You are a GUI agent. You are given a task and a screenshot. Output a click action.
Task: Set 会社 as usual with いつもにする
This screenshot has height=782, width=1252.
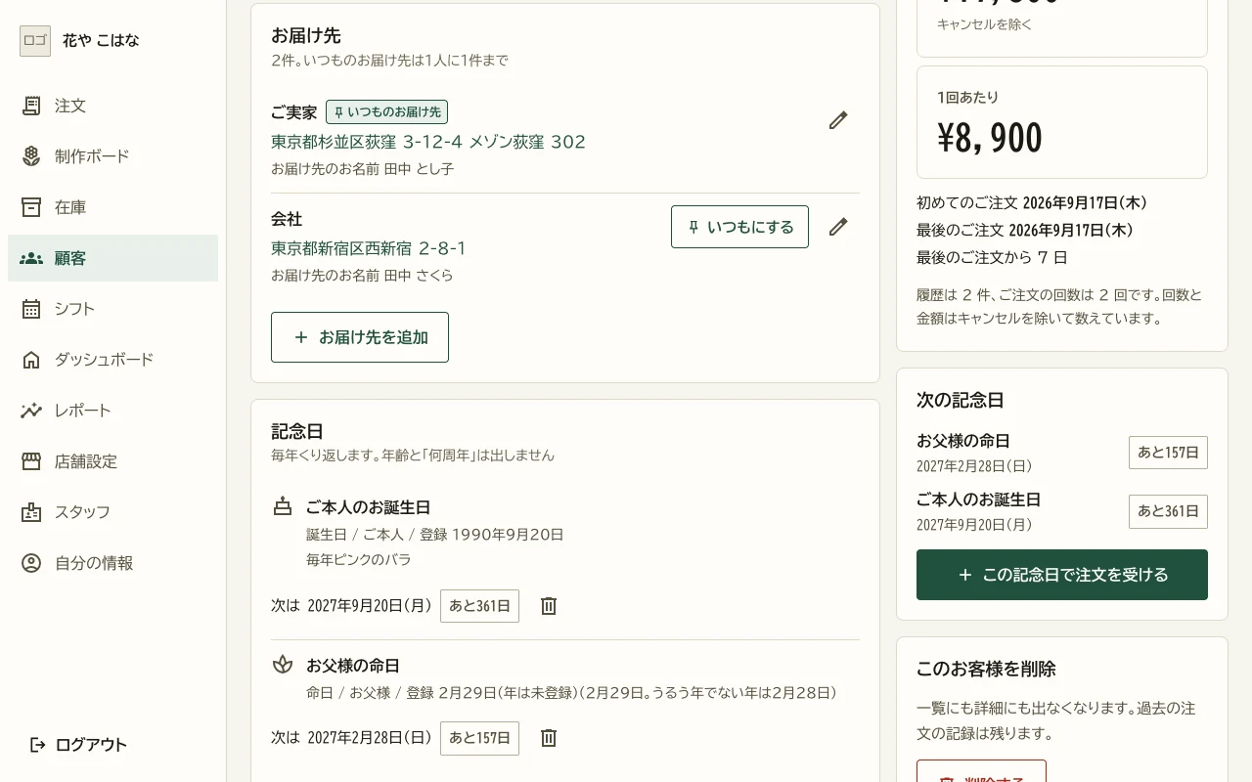[739, 227]
